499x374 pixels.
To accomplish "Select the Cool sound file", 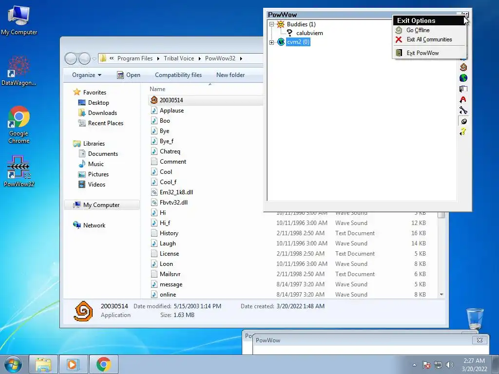I will coord(166,172).
